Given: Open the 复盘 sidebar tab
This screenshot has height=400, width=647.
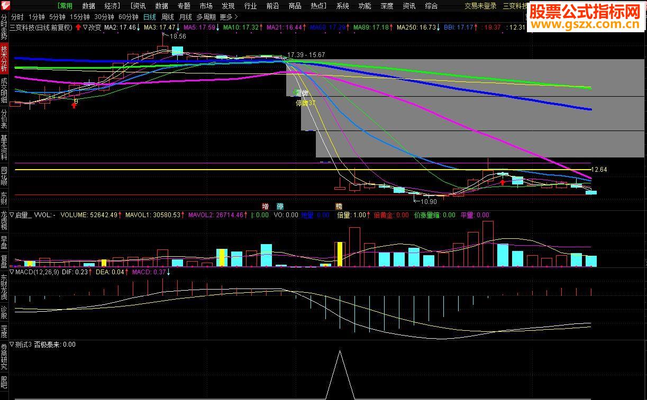Looking at the screenshot, I should click(x=4, y=262).
